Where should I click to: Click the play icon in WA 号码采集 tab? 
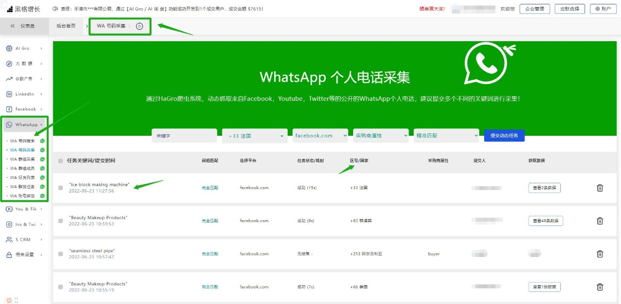point(140,26)
